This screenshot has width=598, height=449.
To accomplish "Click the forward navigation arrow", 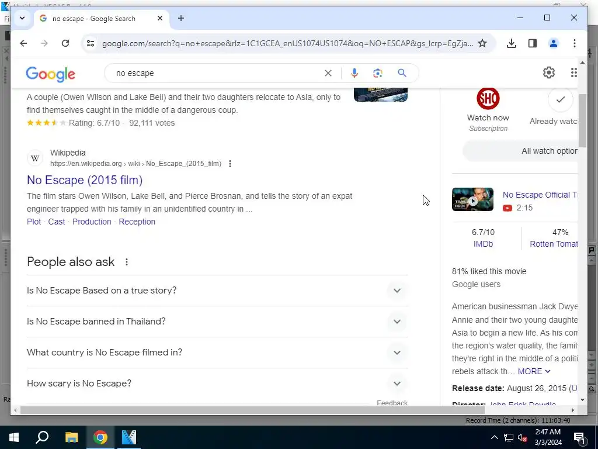I will [x=44, y=43].
